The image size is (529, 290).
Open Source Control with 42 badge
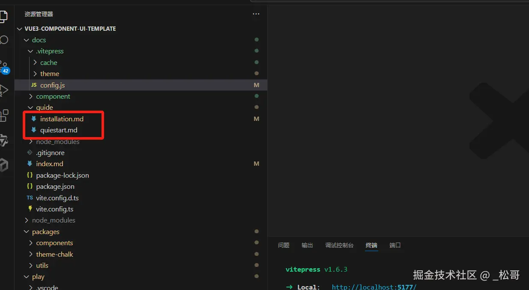(4, 67)
